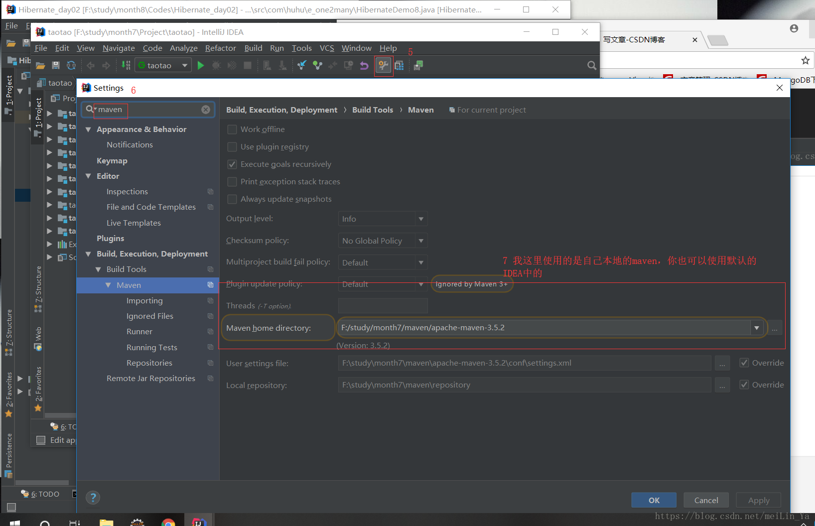The image size is (815, 526).
Task: Collapse the Editor tree node
Action: tap(88, 176)
